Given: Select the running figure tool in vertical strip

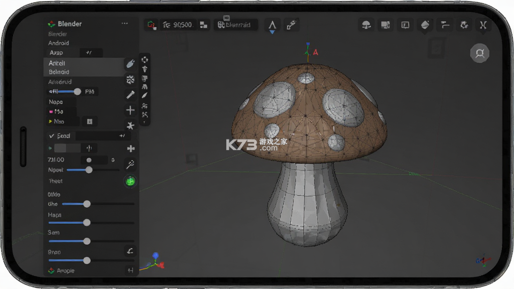Looking at the screenshot, I should point(145,105).
